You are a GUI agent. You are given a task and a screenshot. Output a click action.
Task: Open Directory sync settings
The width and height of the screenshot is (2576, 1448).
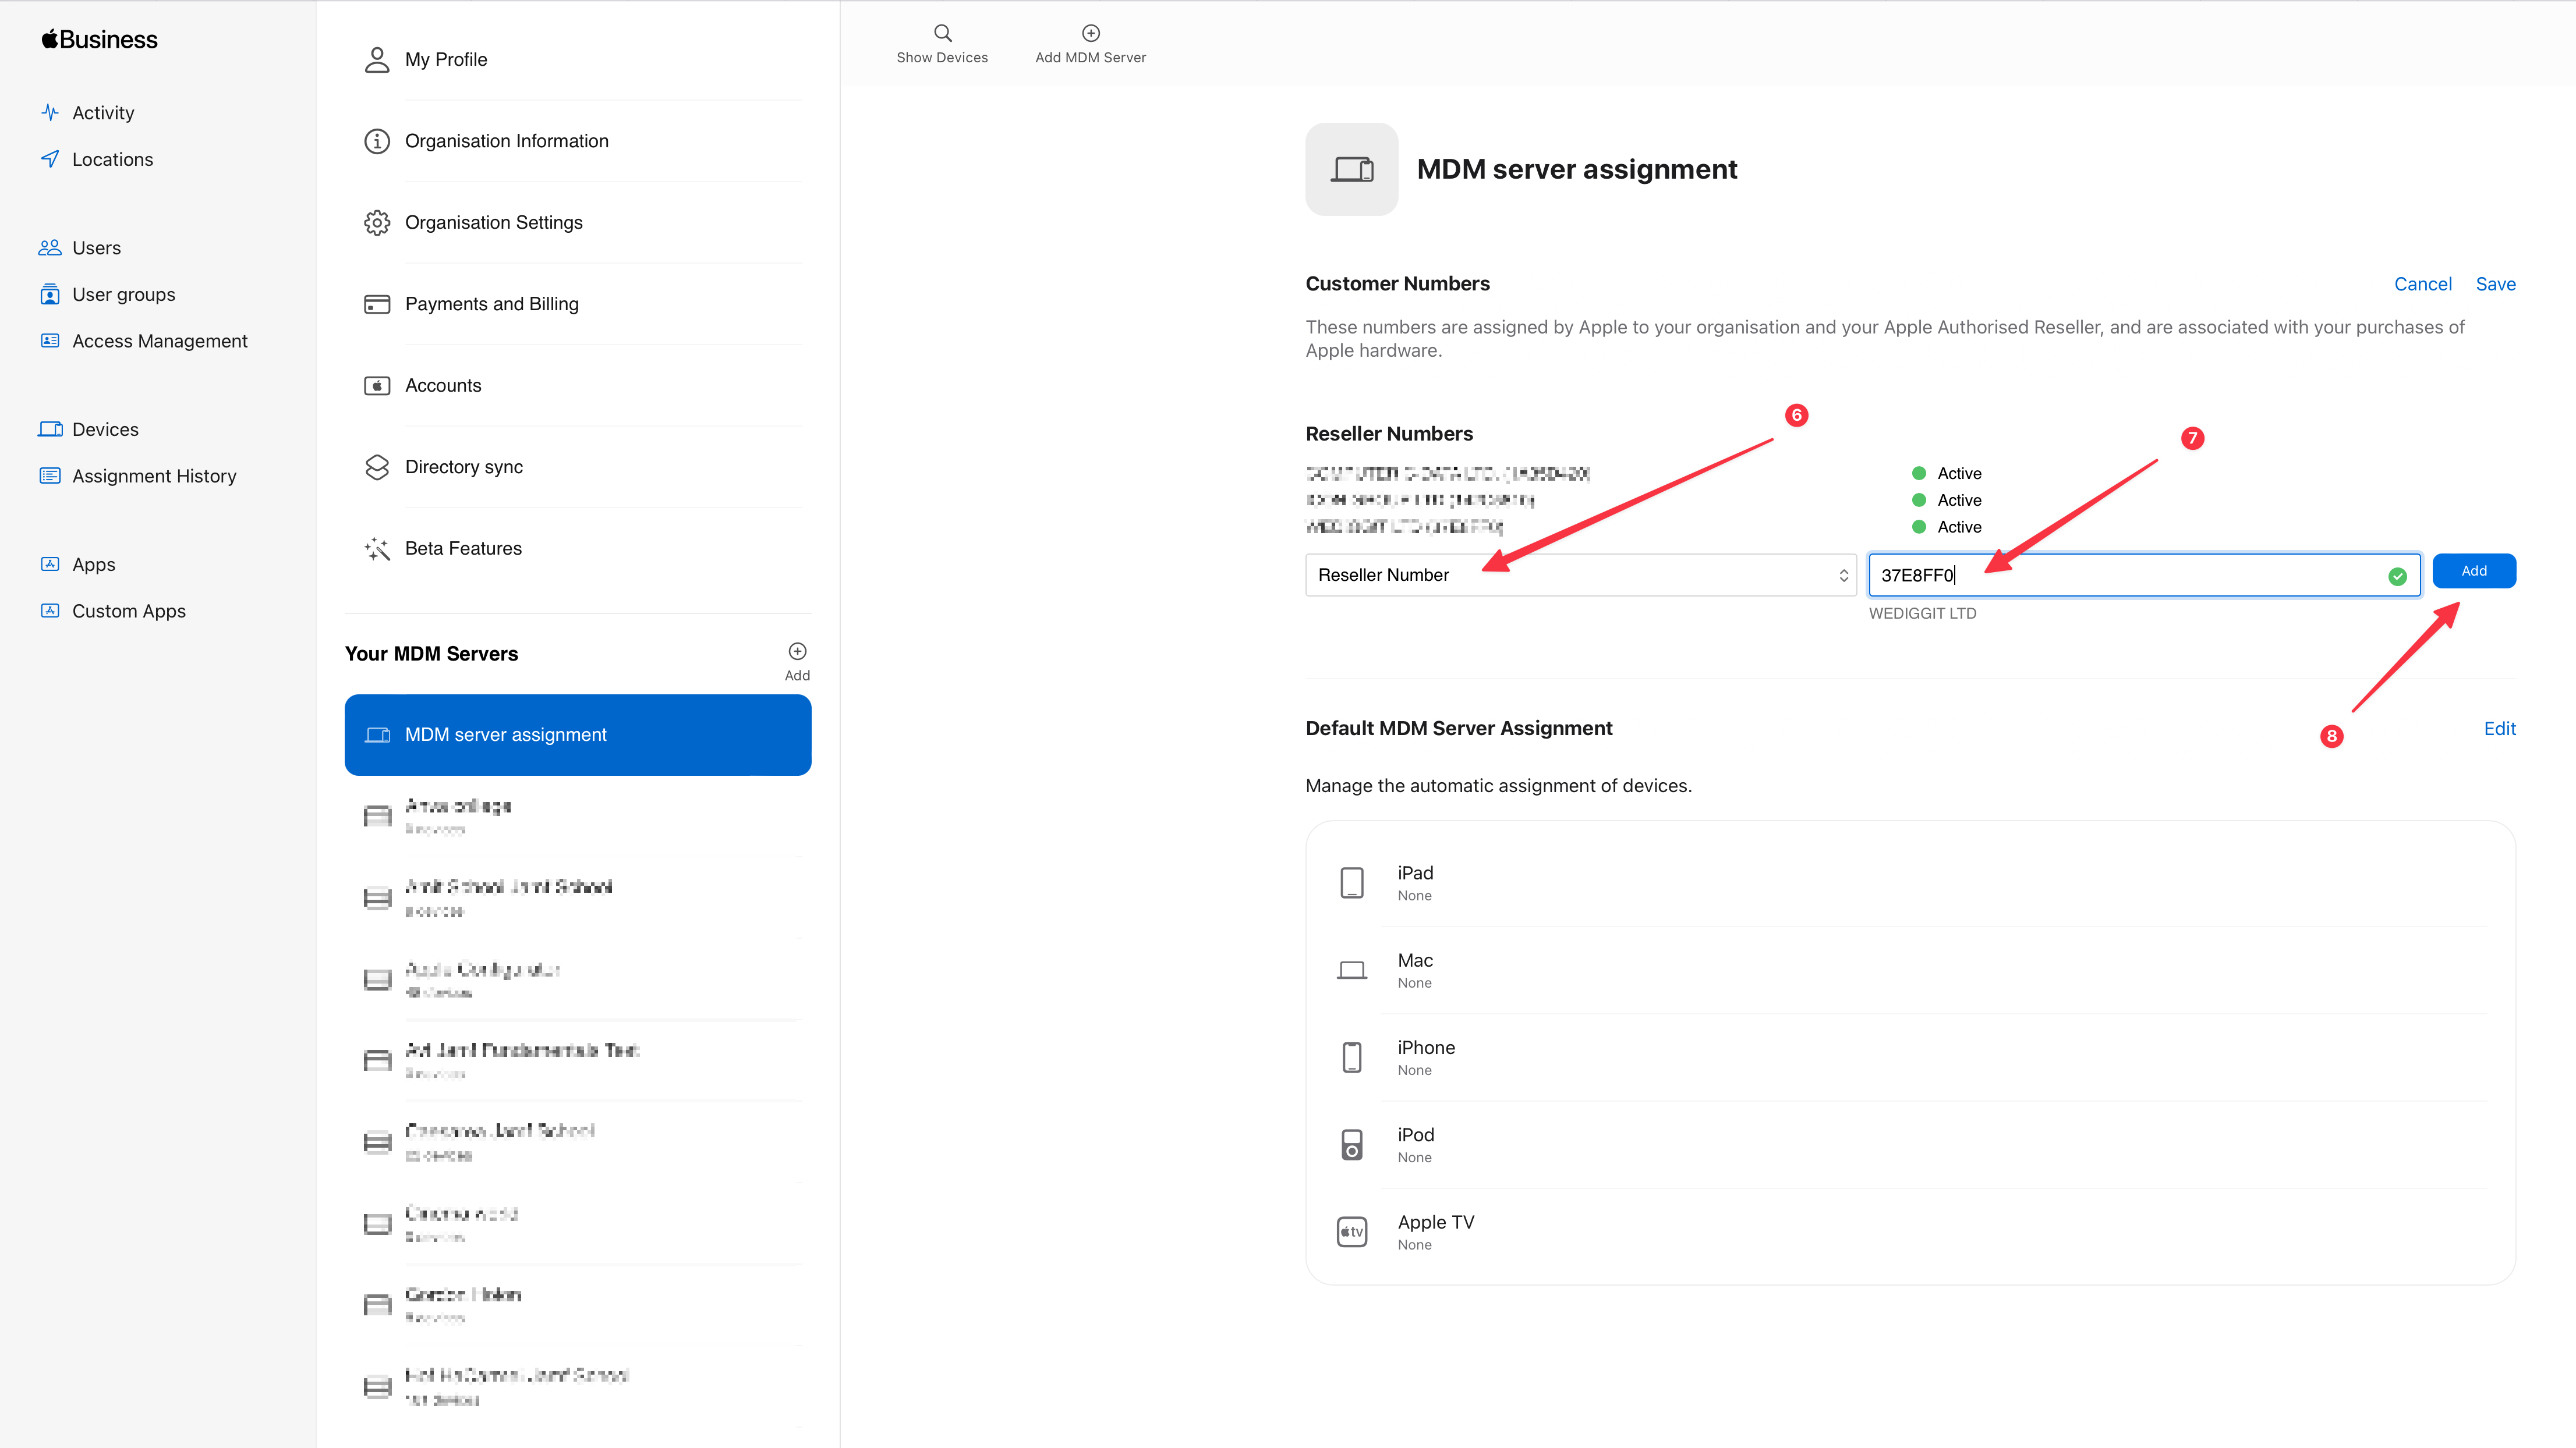click(x=463, y=467)
